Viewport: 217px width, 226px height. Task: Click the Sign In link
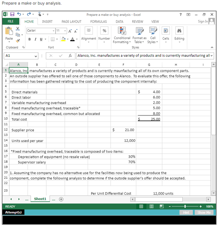click(203, 21)
